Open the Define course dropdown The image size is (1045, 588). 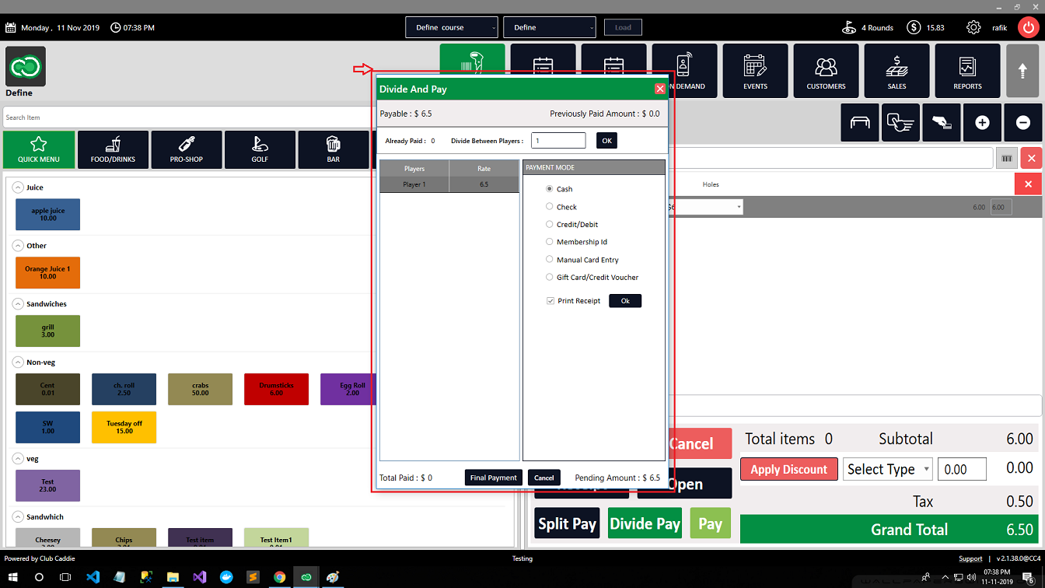tap(451, 27)
